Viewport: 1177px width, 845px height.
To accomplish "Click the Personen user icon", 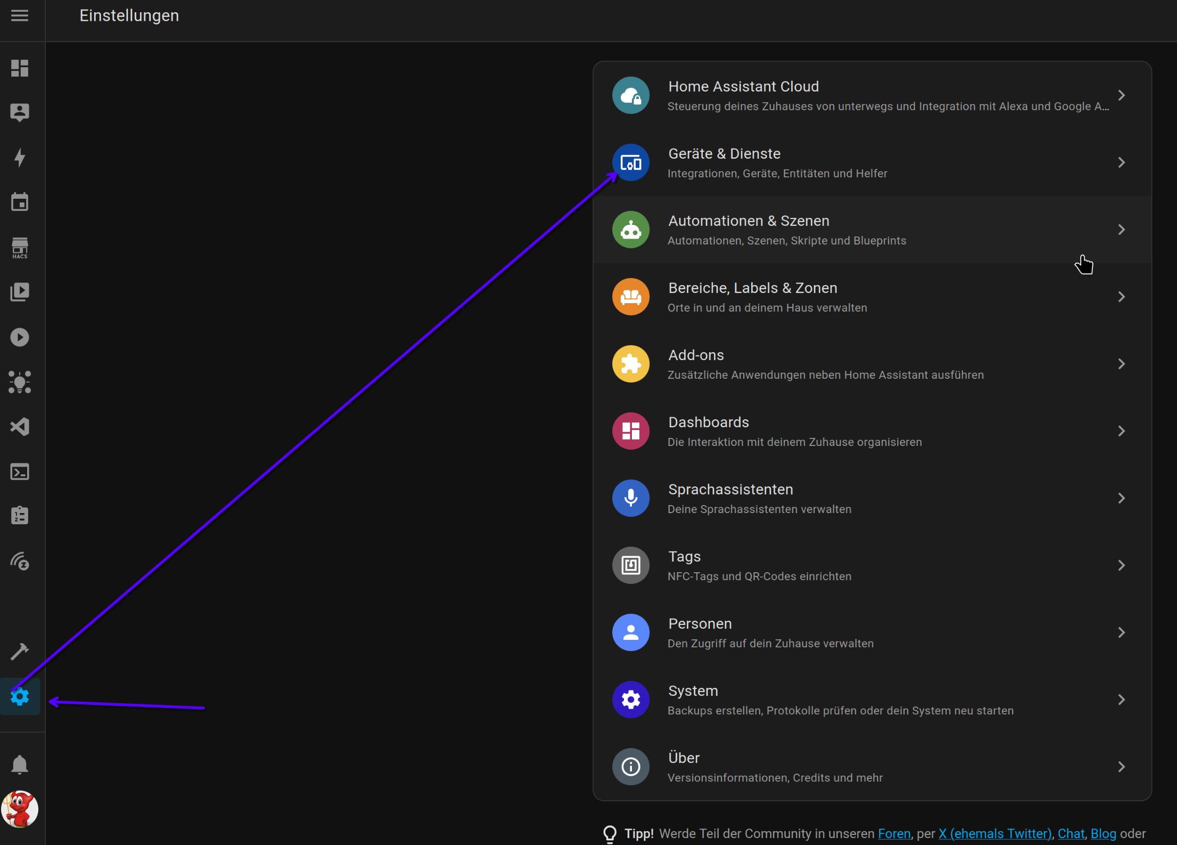I will click(631, 632).
